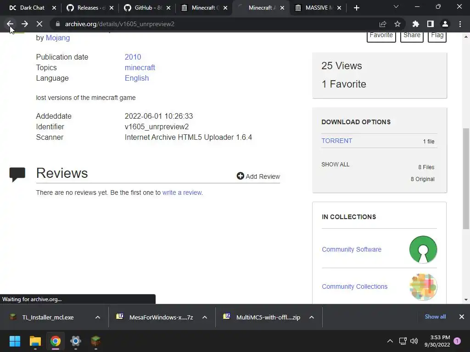The width and height of the screenshot is (470, 352).
Task: Expand options for MultiMC5 zip download
Action: 312,317
